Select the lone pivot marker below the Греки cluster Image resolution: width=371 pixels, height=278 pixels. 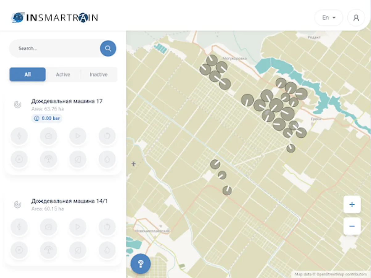point(291,148)
